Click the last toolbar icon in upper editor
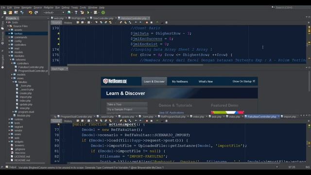 click(166, 23)
